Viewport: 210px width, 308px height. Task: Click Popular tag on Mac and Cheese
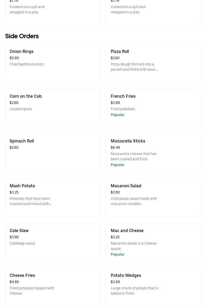(118, 254)
